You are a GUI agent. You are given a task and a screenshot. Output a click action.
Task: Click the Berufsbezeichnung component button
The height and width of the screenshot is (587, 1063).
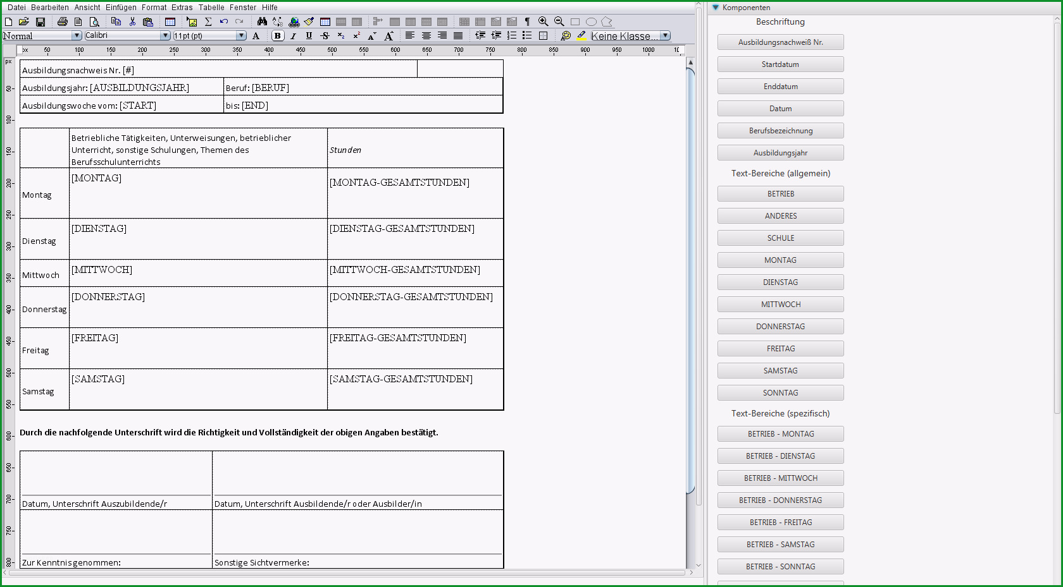(x=781, y=131)
